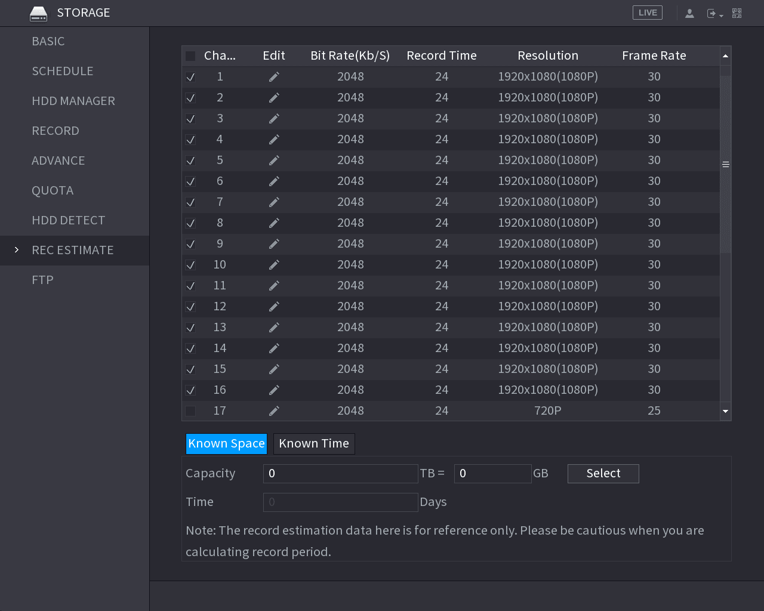Image resolution: width=764 pixels, height=611 pixels.
Task: Edit channel 11 settings
Action: click(x=274, y=286)
